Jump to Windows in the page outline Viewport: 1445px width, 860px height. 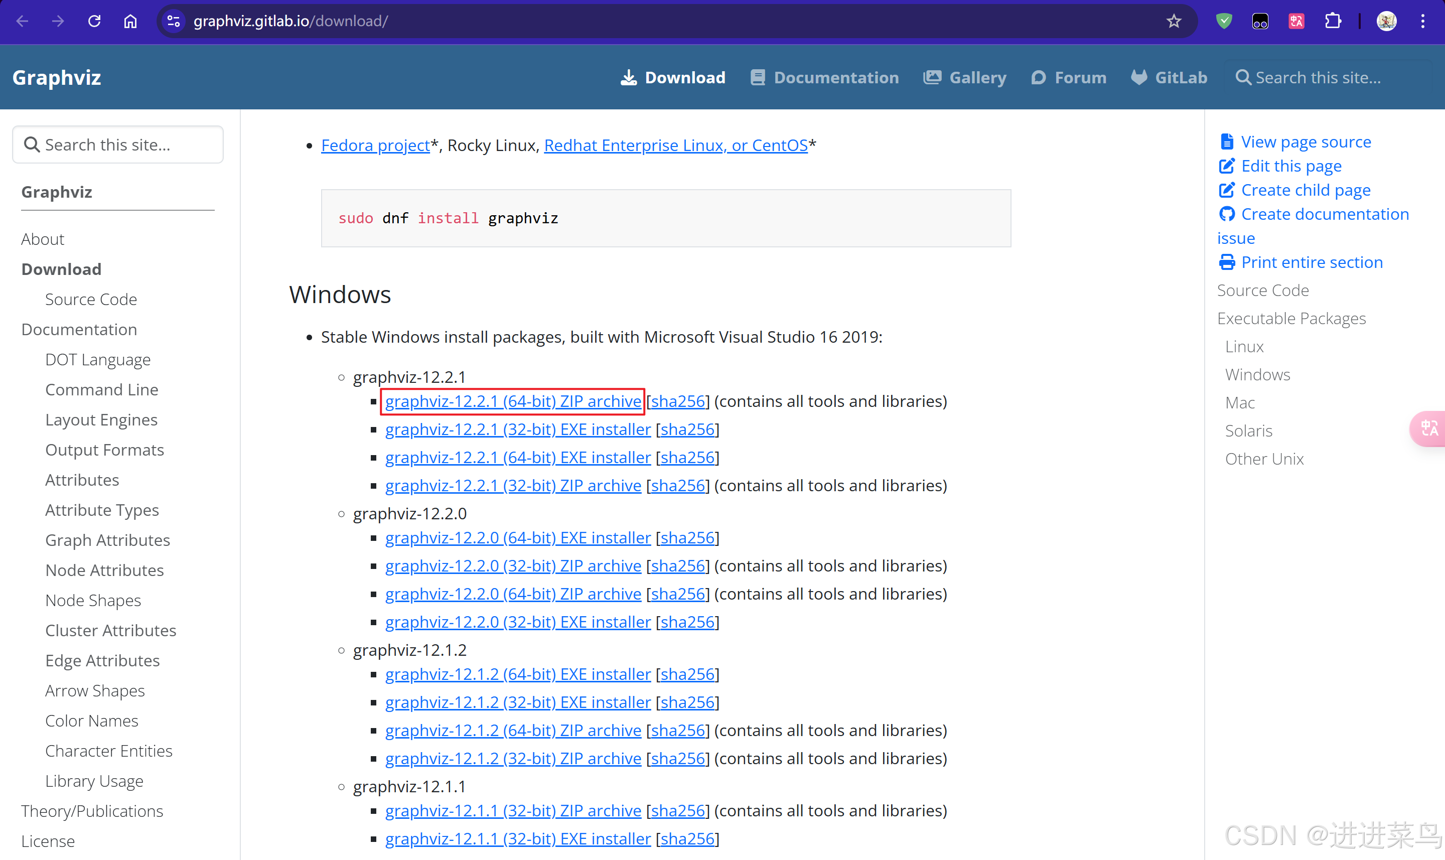tap(1257, 374)
